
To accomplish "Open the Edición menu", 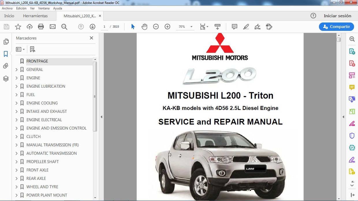I will [21, 8].
